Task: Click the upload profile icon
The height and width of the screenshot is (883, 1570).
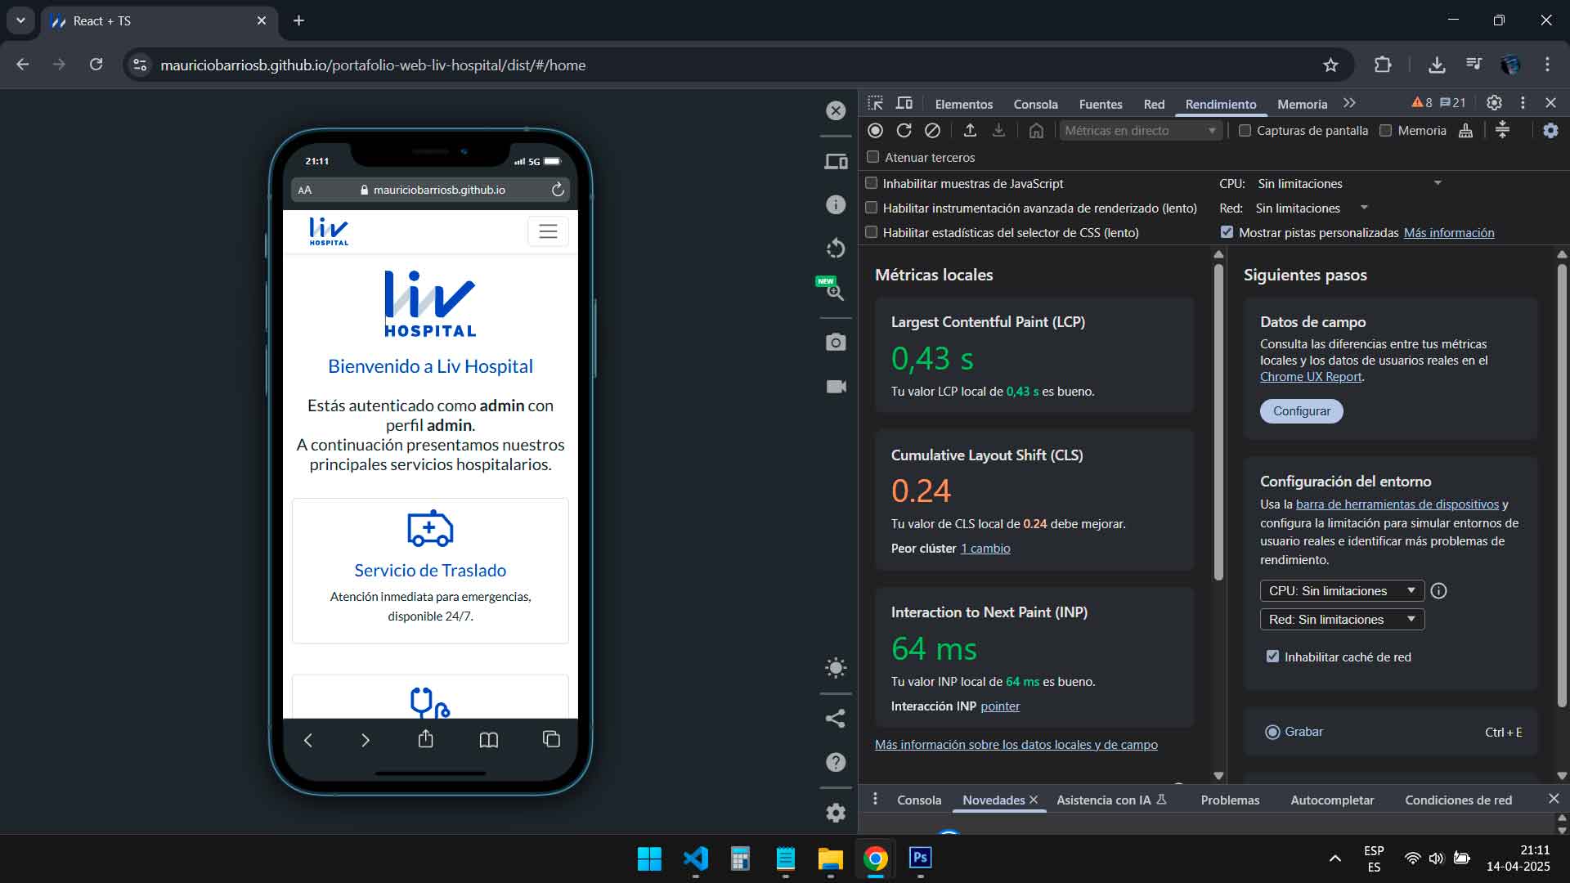Action: coord(970,131)
